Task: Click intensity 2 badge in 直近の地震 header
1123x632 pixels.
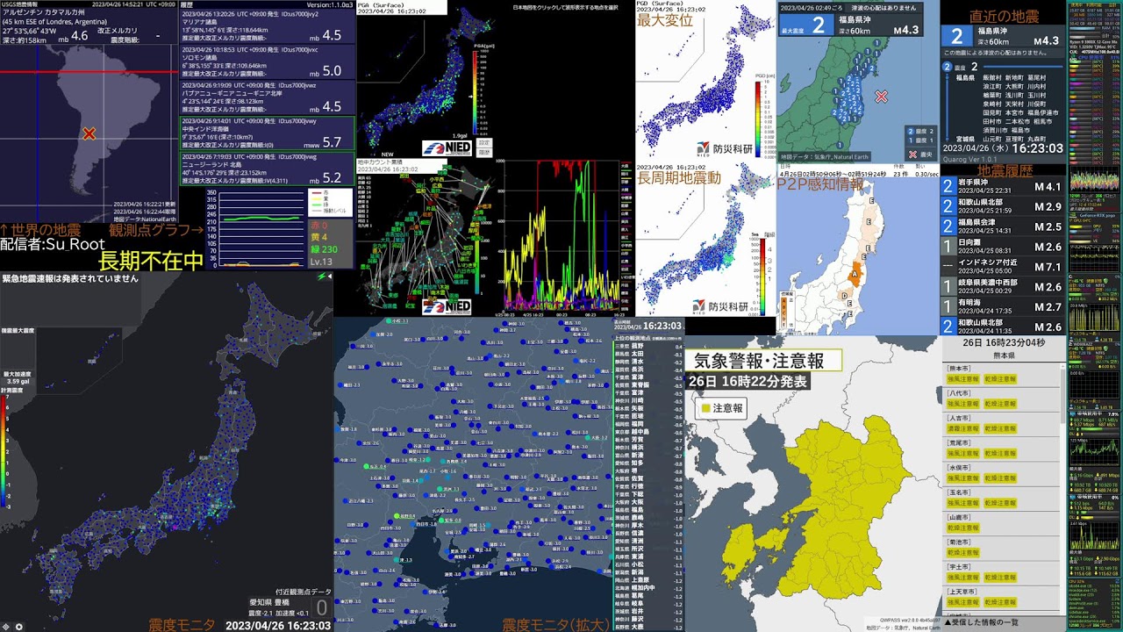Action: tap(956, 37)
